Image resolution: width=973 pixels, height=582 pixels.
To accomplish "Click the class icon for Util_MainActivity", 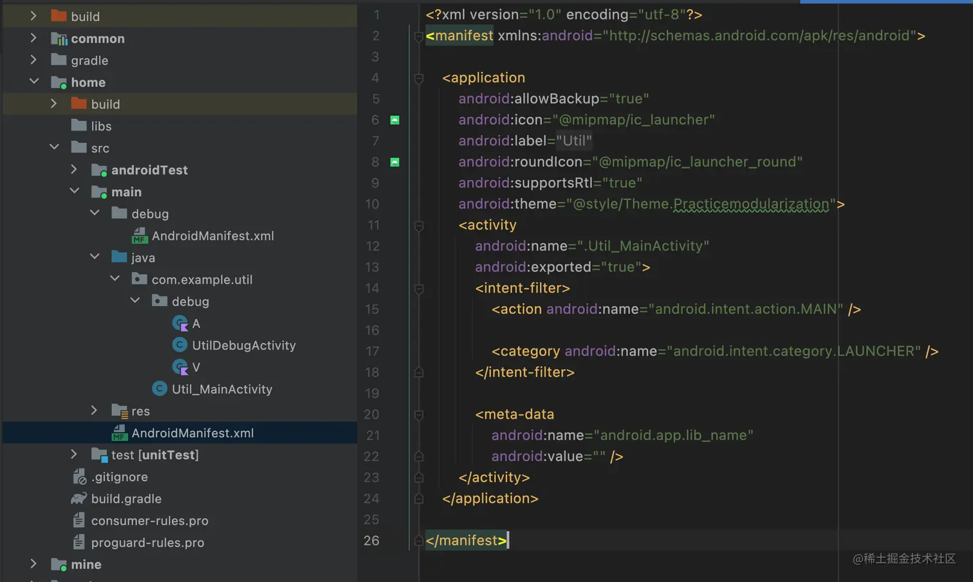I will click(160, 388).
